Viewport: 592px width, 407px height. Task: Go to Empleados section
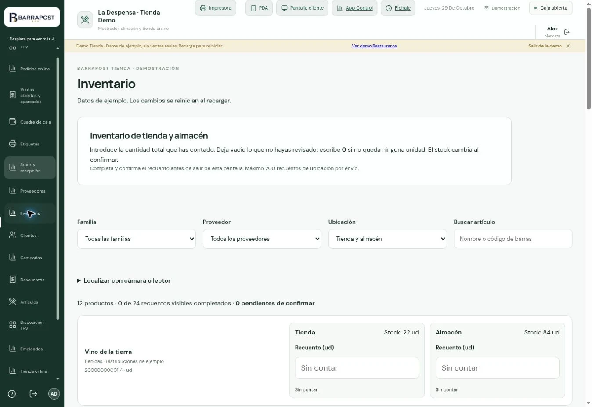(30, 349)
